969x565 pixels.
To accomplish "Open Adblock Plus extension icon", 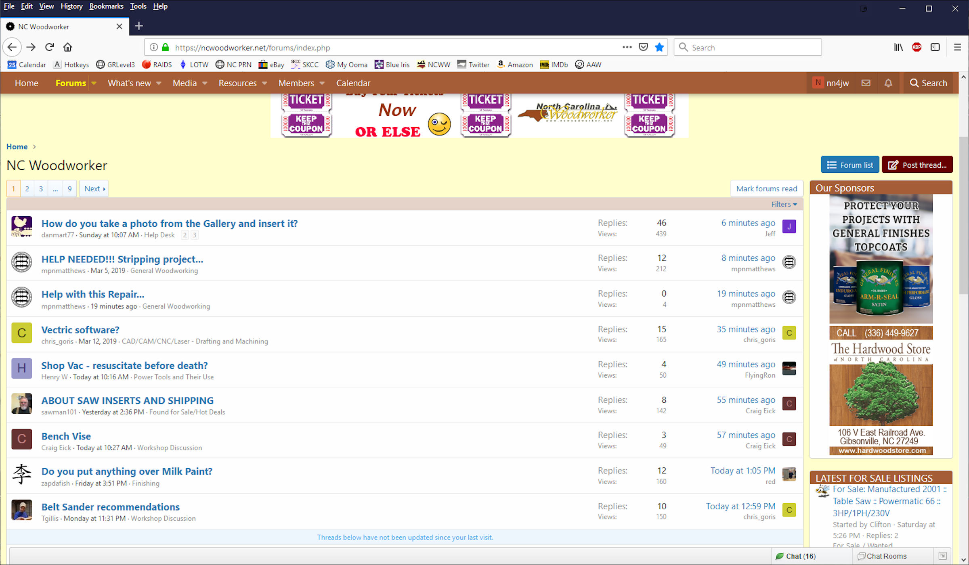I will (917, 47).
